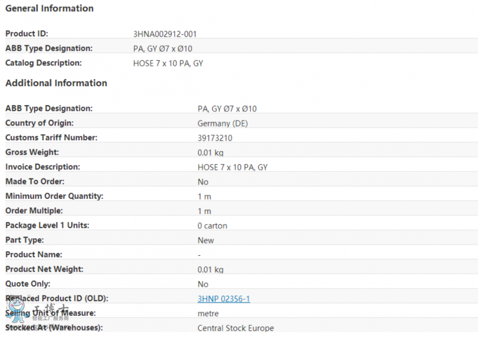
Task: Select the Invoice Description value text
Action: click(x=232, y=167)
